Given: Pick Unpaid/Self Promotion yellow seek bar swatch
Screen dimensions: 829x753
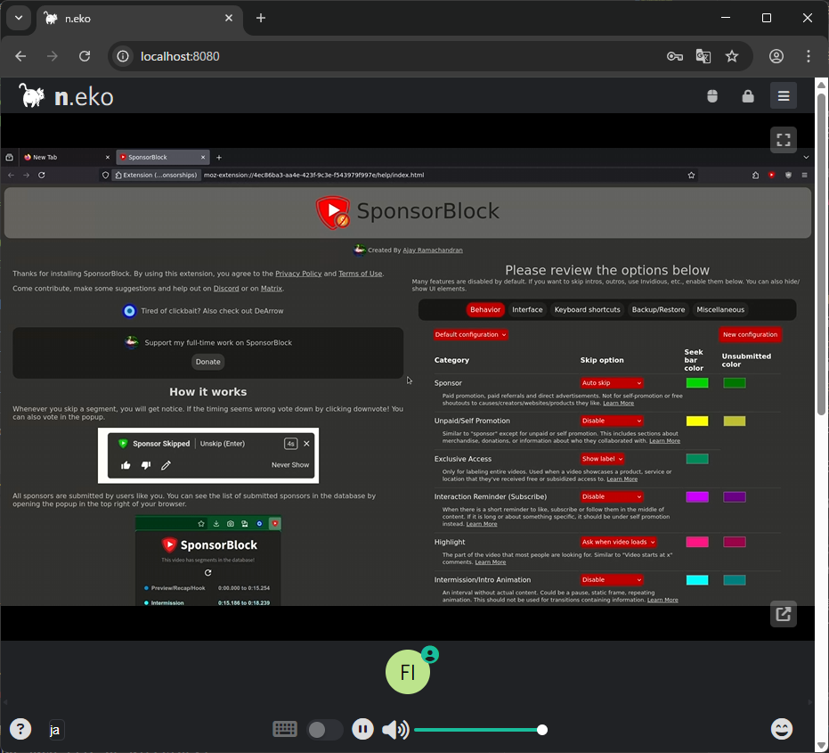Looking at the screenshot, I should tap(697, 421).
